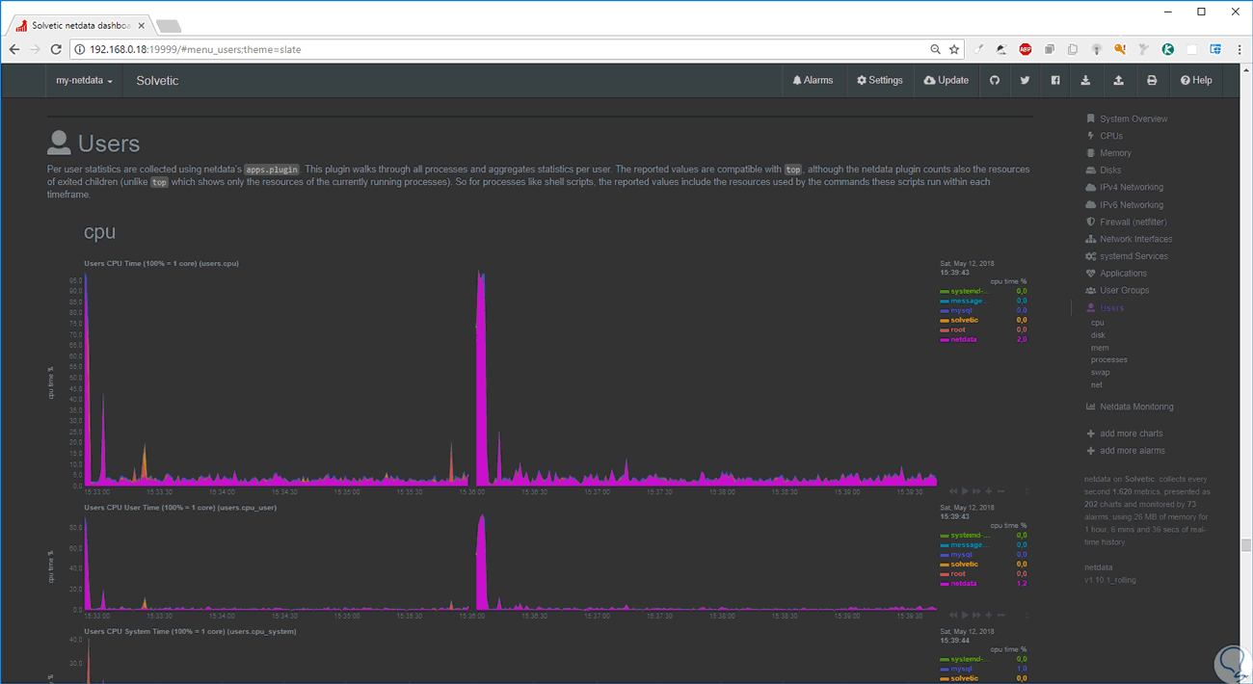The width and height of the screenshot is (1253, 684).
Task: Click the AdBlock Plus extension icon
Action: click(x=1026, y=49)
